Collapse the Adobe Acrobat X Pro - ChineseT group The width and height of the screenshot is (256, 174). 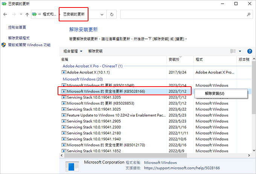coord(93,66)
